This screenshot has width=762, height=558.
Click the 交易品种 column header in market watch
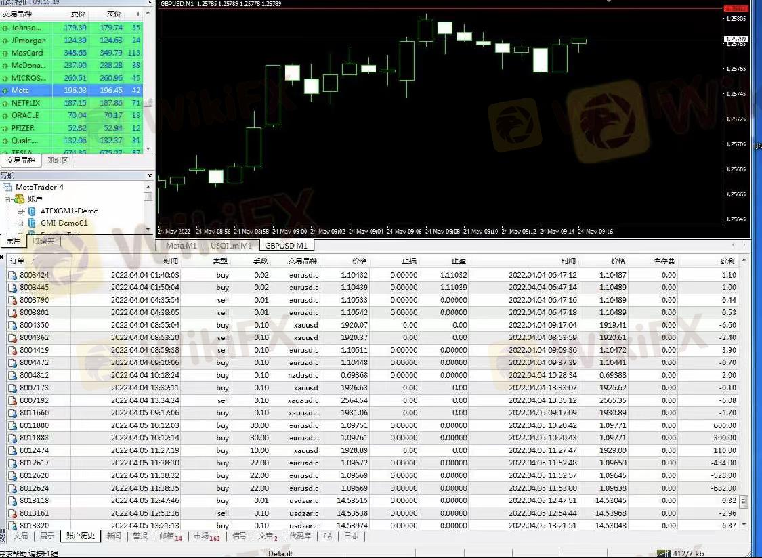point(18,14)
